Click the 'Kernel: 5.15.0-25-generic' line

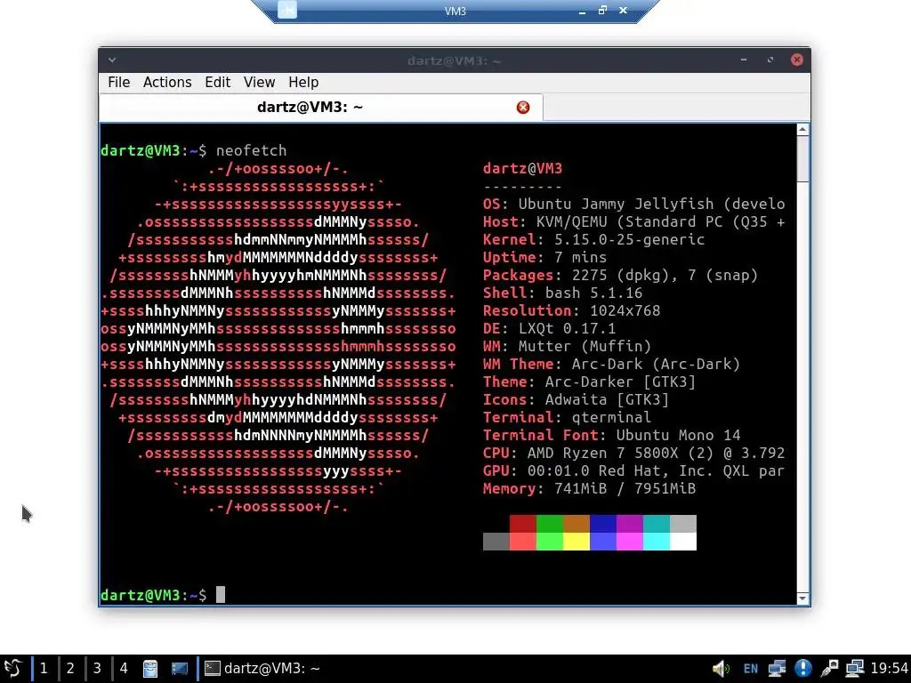point(593,240)
